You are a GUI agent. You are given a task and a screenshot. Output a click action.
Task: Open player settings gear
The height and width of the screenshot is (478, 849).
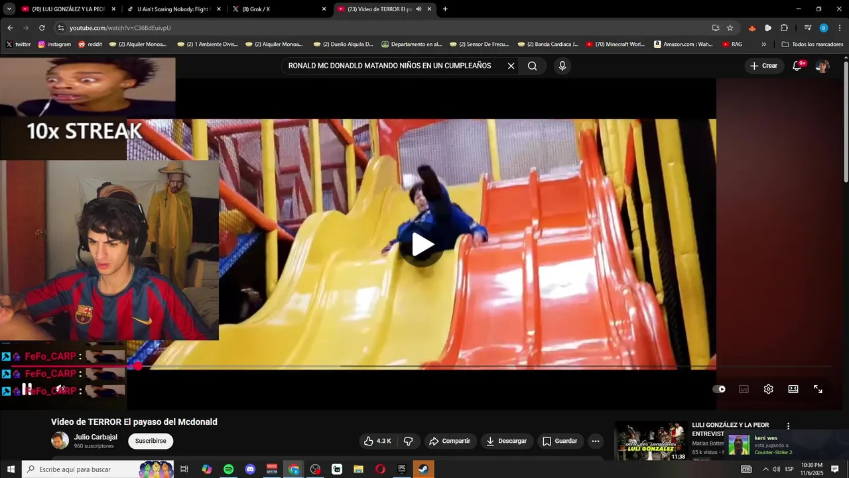coord(768,389)
